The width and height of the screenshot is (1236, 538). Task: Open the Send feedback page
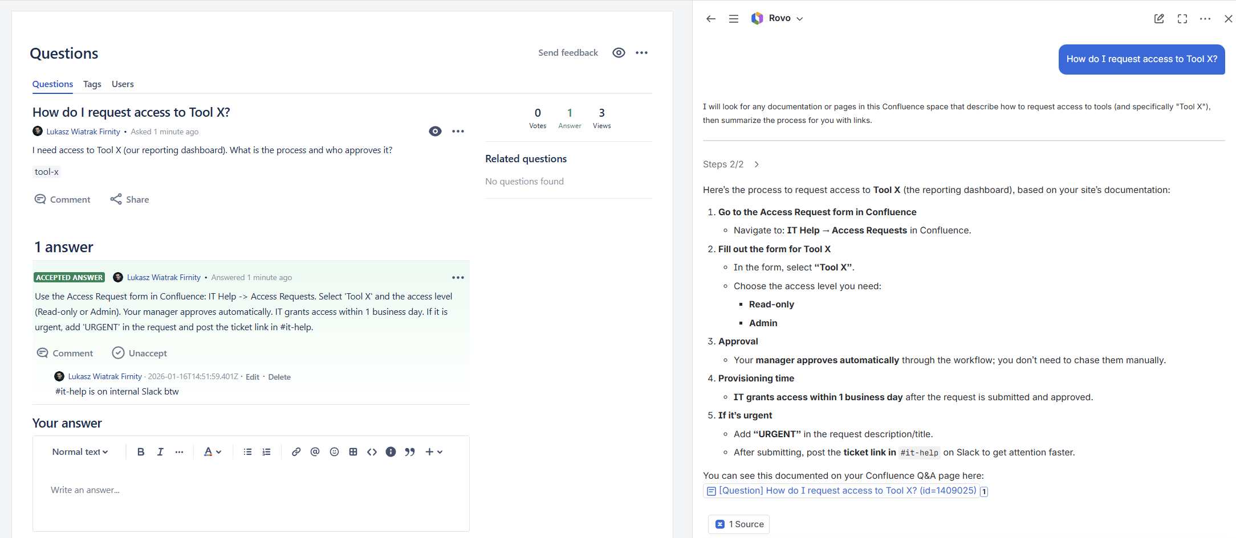click(568, 52)
